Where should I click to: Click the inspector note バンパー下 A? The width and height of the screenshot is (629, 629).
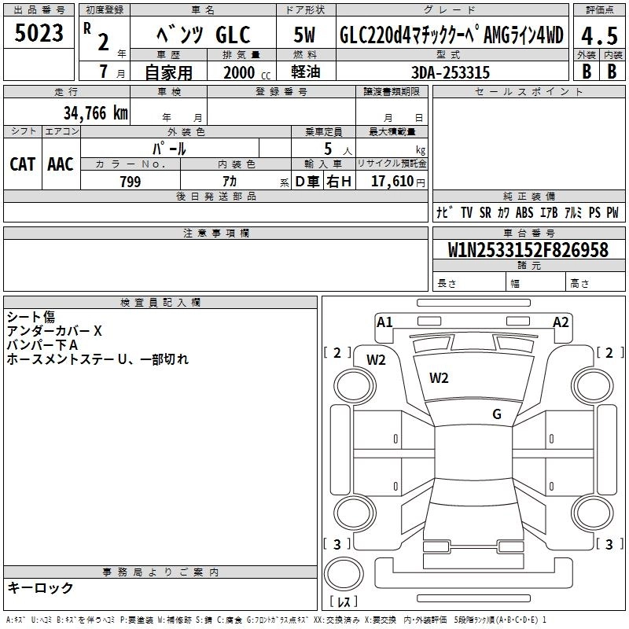[42, 345]
